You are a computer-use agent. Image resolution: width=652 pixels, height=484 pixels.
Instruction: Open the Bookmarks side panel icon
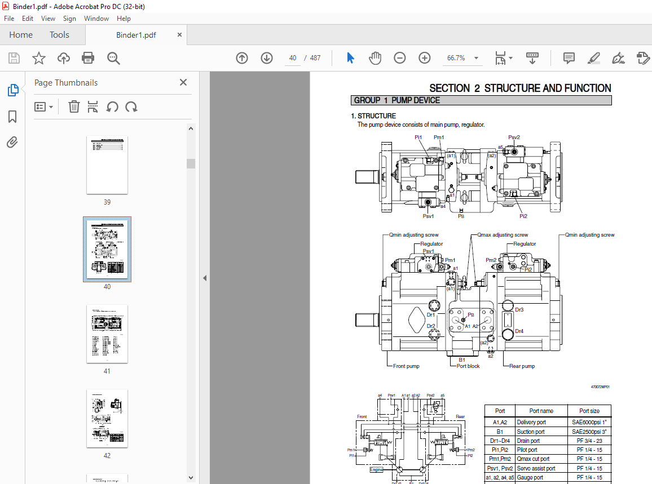[12, 117]
